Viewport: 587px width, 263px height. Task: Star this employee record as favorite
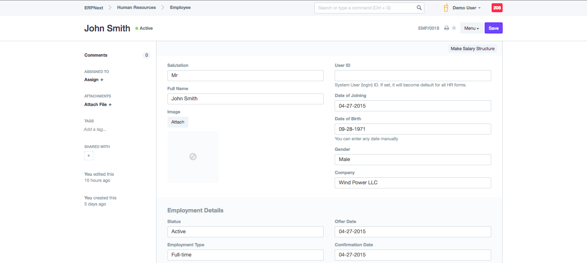click(454, 28)
